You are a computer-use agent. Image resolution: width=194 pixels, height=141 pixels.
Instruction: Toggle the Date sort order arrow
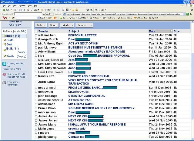[x=171, y=31]
